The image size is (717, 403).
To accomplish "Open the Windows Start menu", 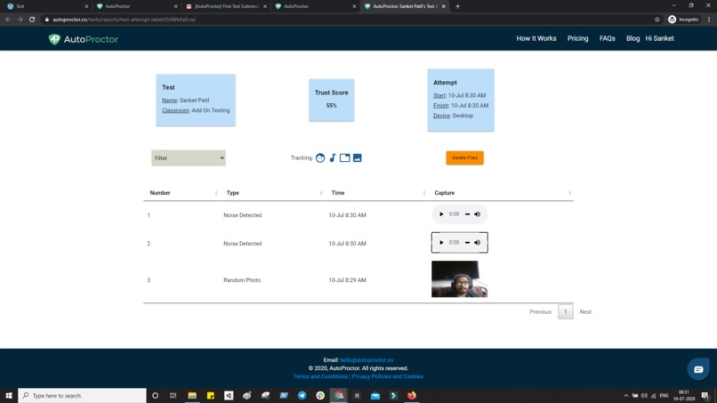I will coord(9,396).
